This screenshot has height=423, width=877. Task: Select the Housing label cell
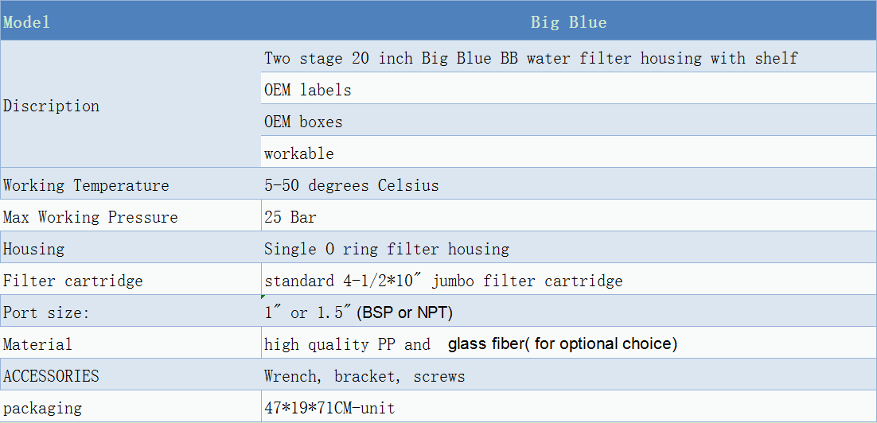click(x=131, y=247)
